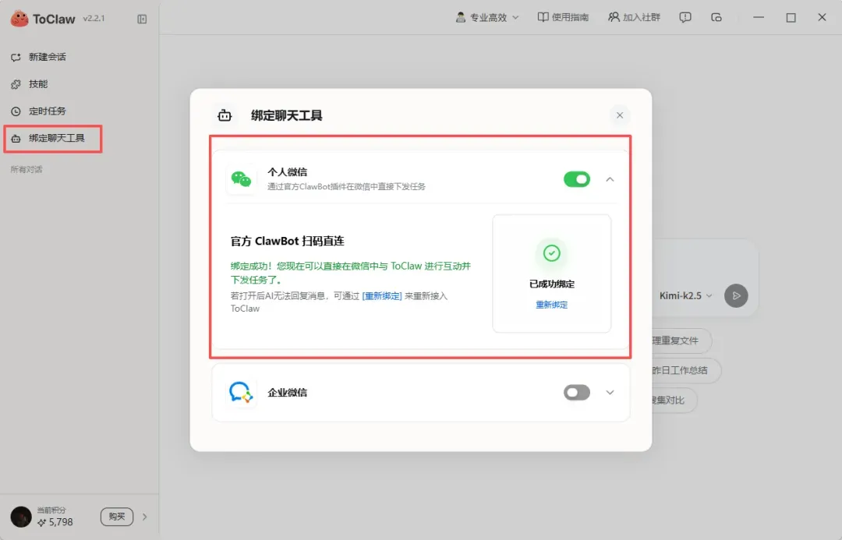Click the send arrow button

(736, 296)
